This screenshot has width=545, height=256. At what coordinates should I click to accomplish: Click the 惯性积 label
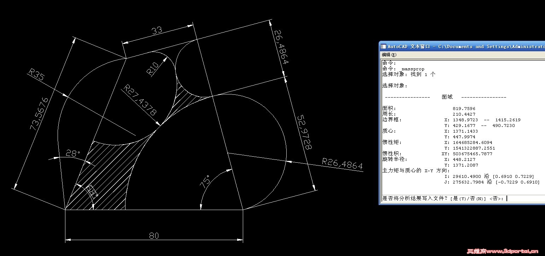coord(392,154)
